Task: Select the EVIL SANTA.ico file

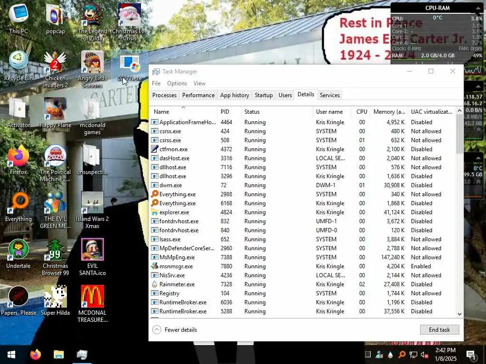Action: pyautogui.click(x=93, y=257)
